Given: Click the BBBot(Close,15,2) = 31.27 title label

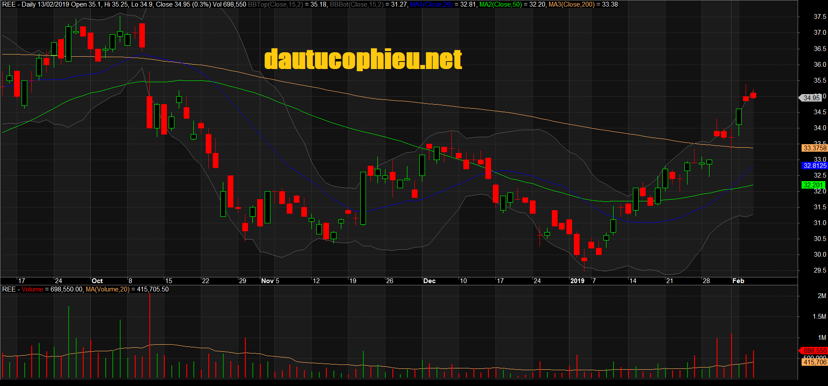Looking at the screenshot, I should pos(368,4).
